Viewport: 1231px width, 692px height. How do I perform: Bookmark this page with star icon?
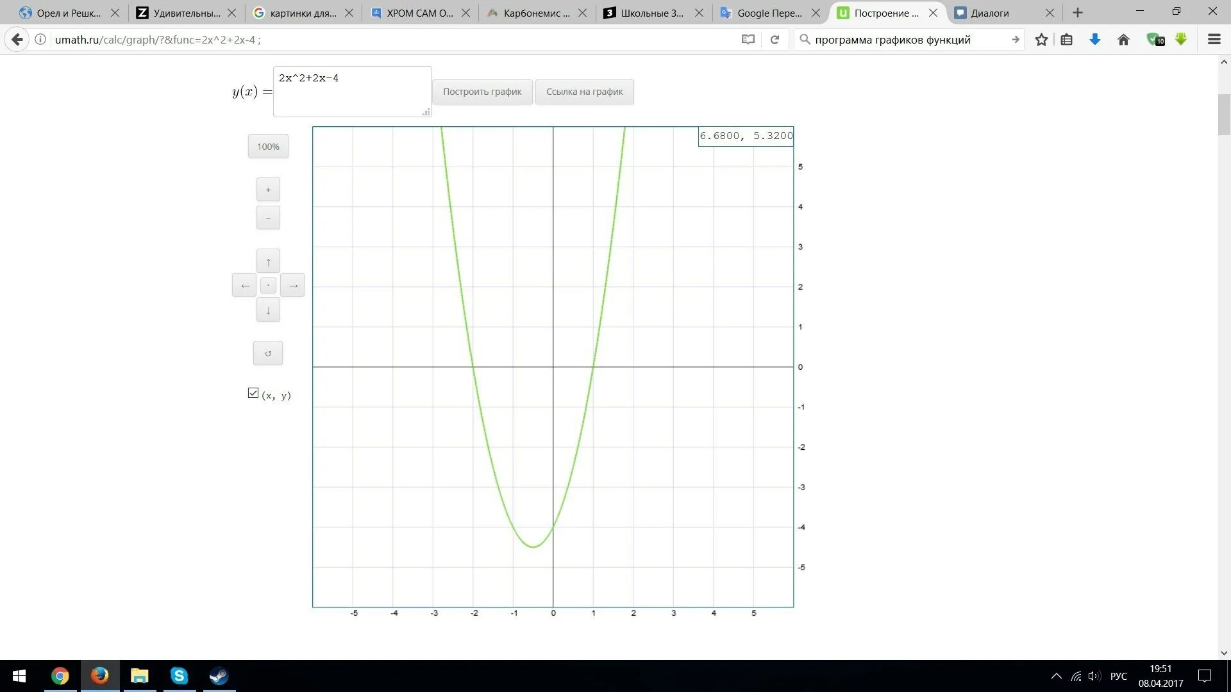point(1041,40)
